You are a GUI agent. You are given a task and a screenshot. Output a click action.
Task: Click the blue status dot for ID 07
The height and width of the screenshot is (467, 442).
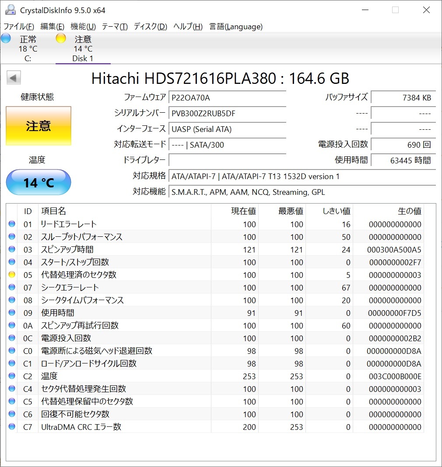12,287
